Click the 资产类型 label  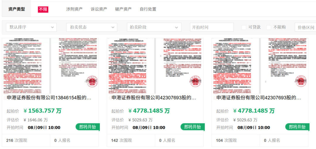[17, 9]
